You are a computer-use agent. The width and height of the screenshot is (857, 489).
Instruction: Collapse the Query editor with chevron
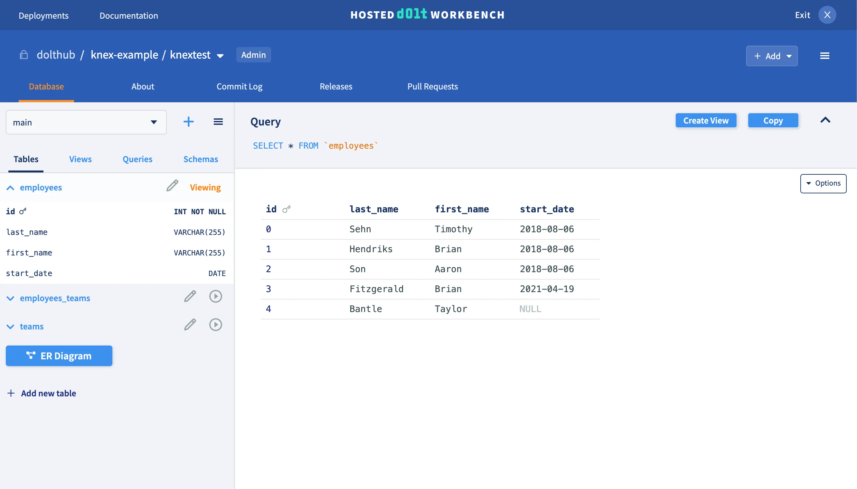tap(825, 120)
